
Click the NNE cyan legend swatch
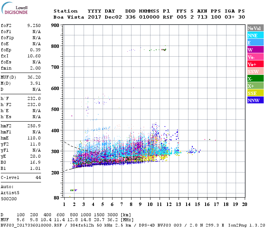tap(255, 35)
